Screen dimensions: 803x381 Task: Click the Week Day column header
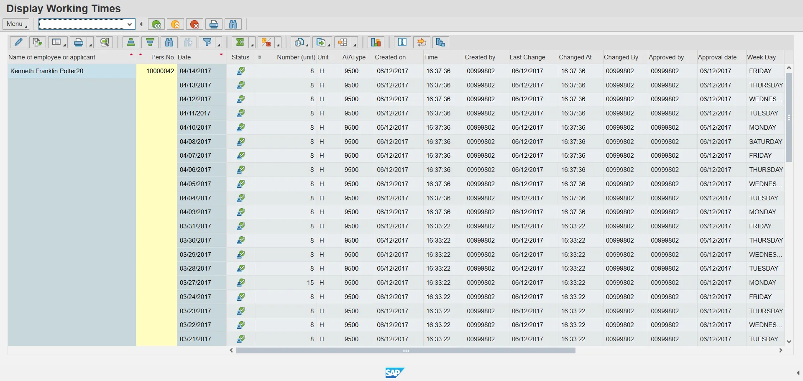pos(761,57)
